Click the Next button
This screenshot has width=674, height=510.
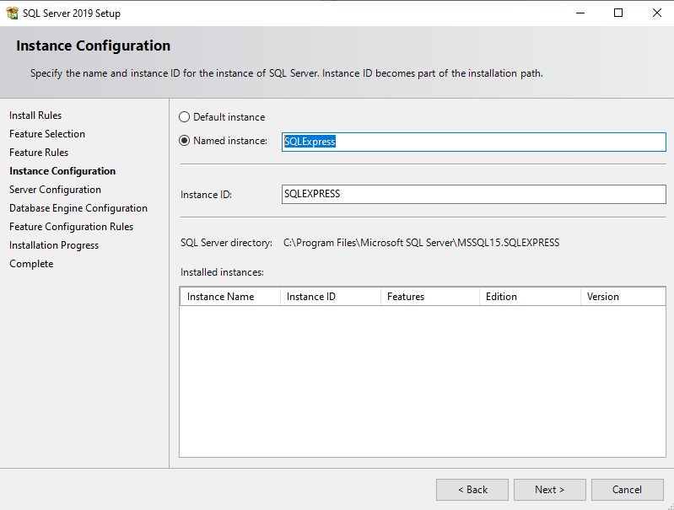(x=550, y=490)
